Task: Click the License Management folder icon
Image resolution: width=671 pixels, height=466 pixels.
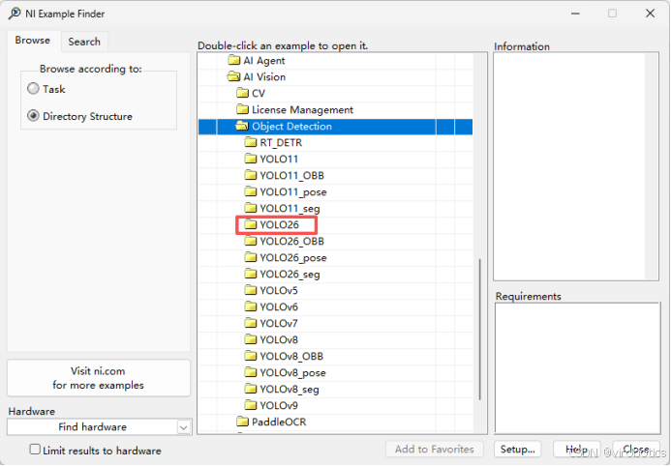Action: (x=243, y=110)
